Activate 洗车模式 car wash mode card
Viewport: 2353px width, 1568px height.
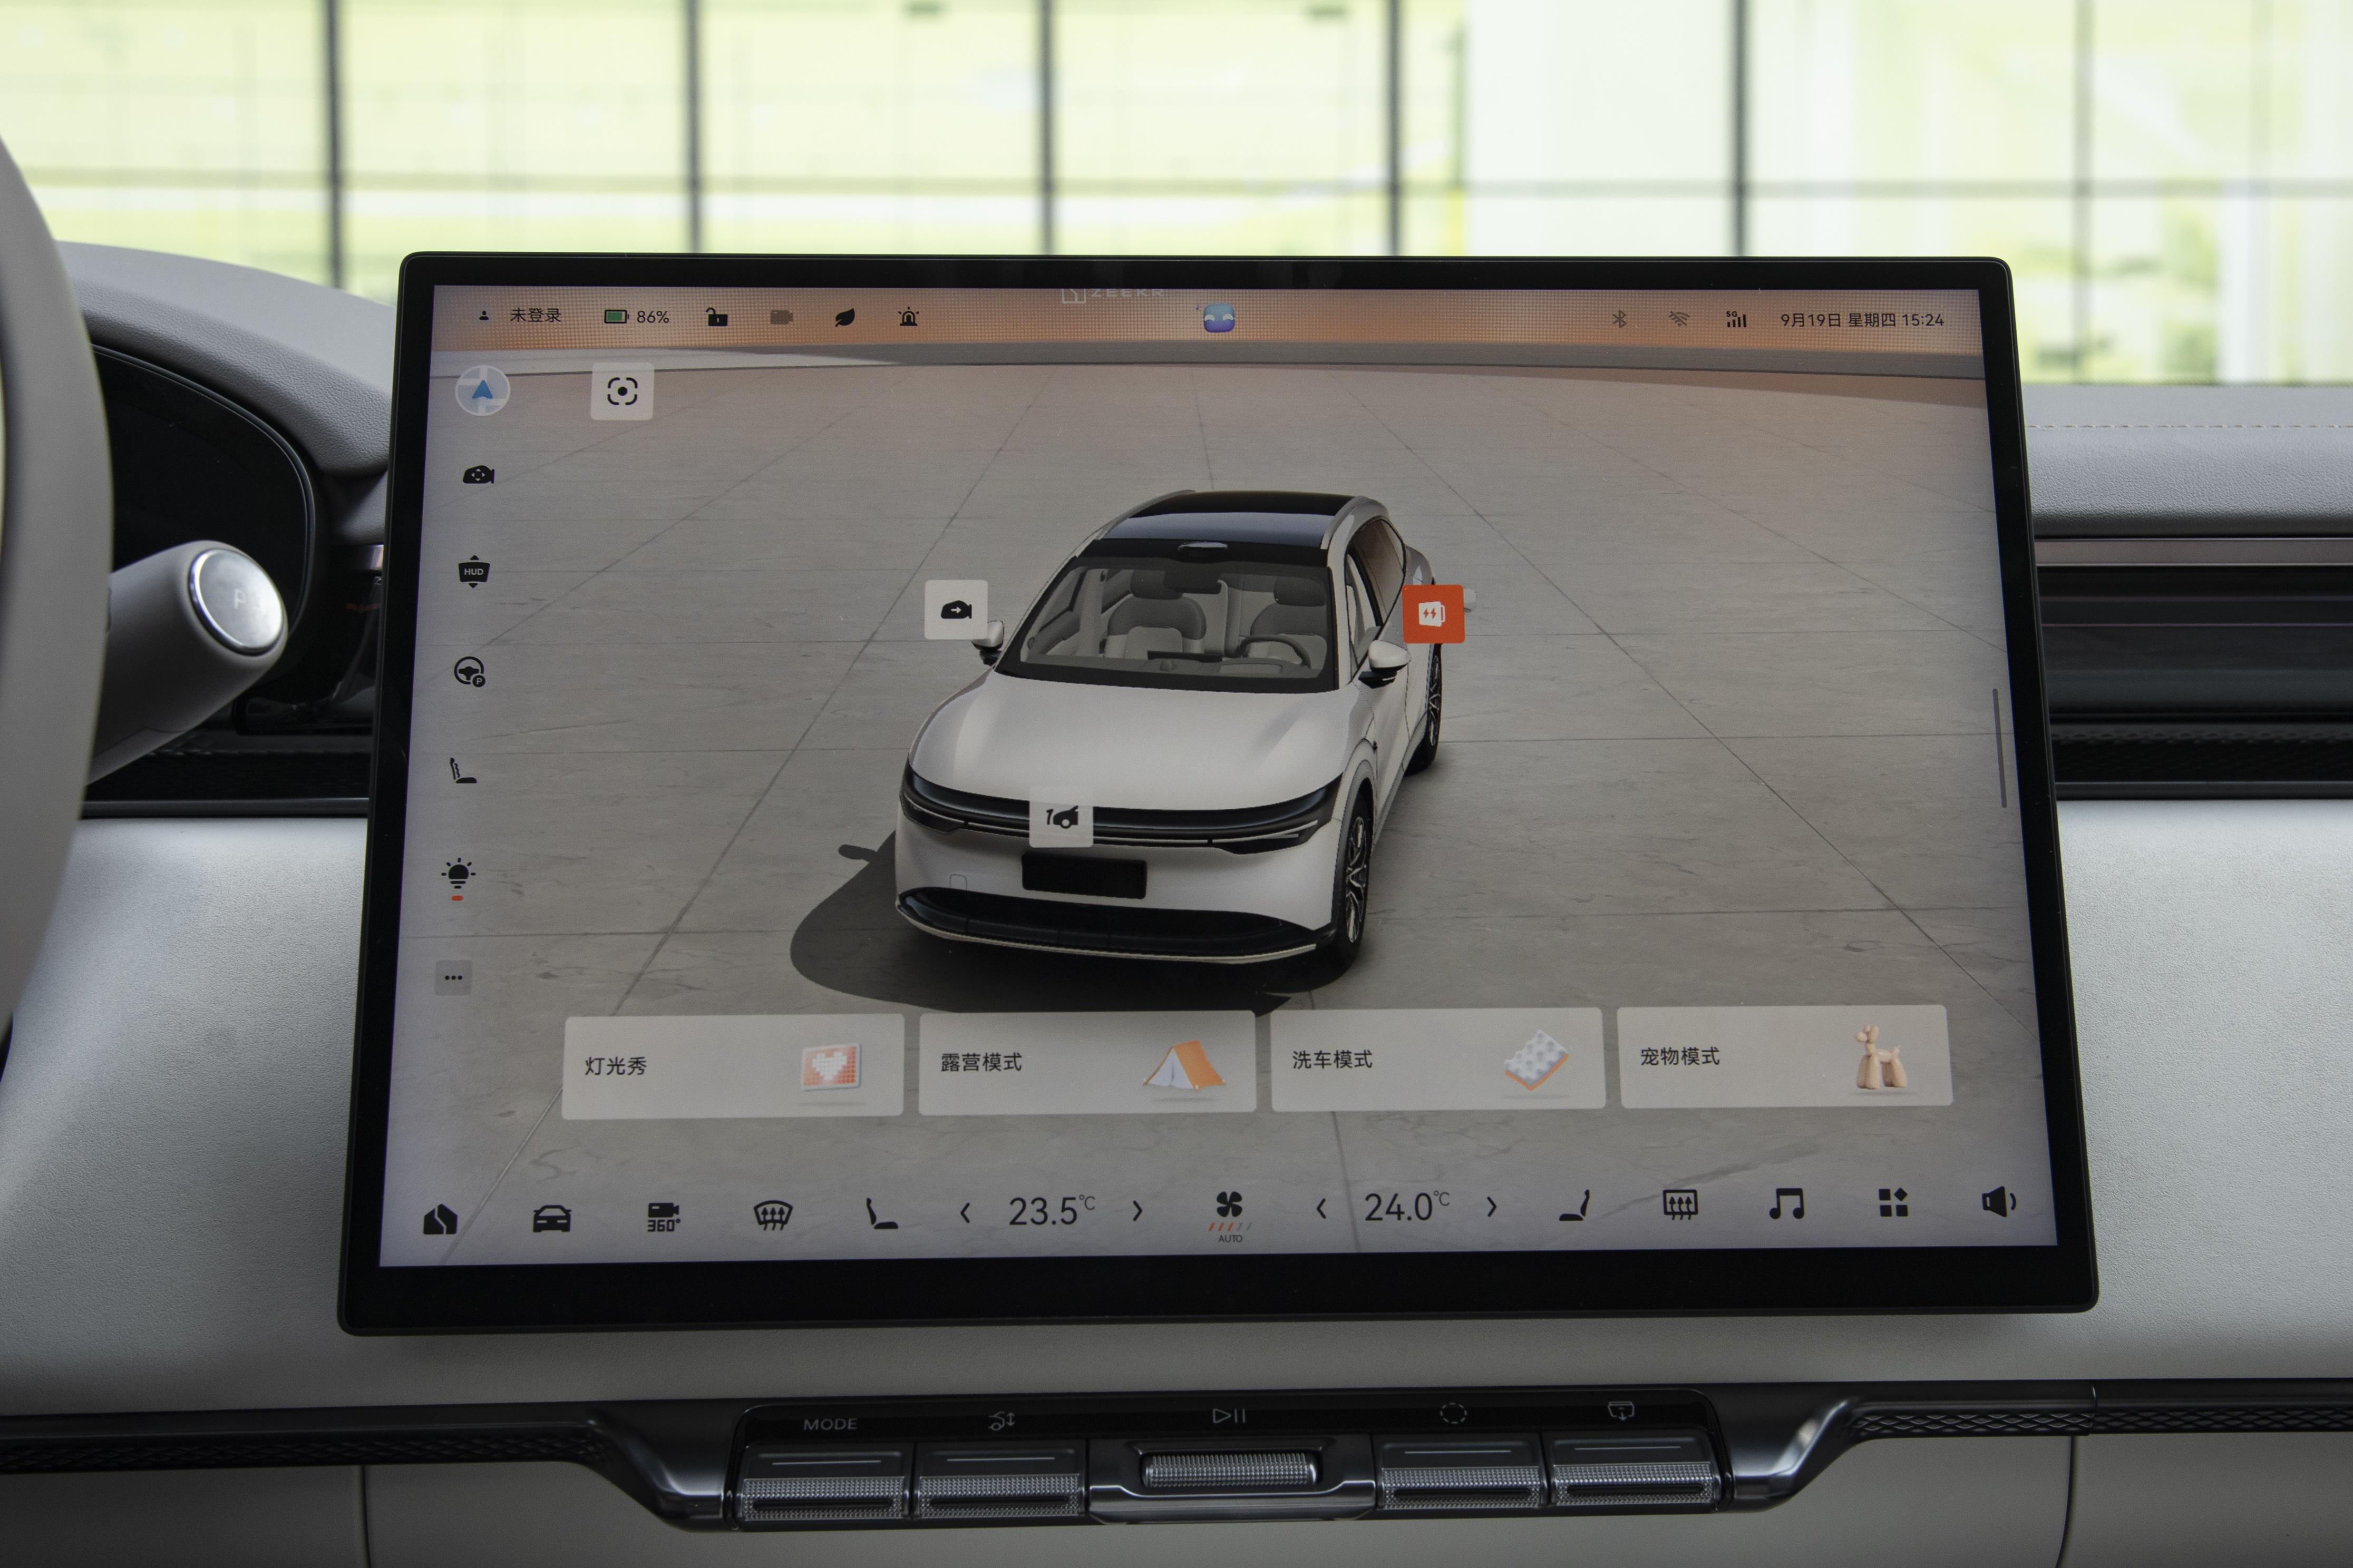tap(1437, 1059)
